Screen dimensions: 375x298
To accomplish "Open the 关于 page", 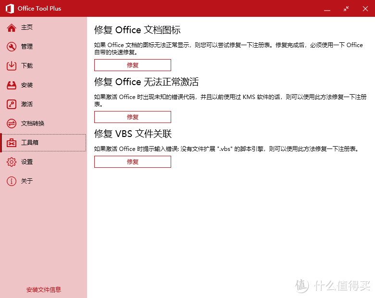I will pos(44,181).
